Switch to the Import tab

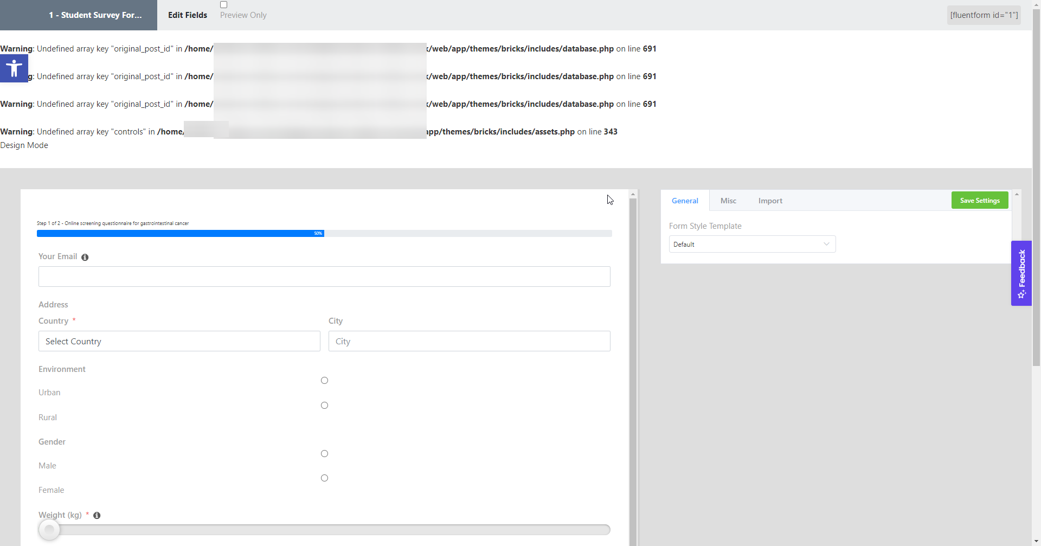(770, 201)
